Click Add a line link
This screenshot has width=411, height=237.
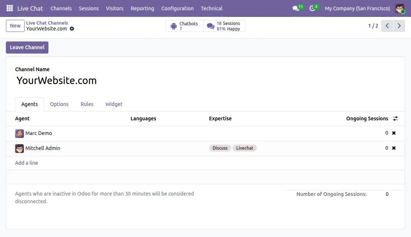pos(26,163)
